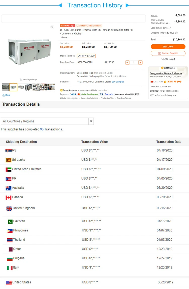Click the 93 transactions count link
189x289 pixels.
point(42,129)
